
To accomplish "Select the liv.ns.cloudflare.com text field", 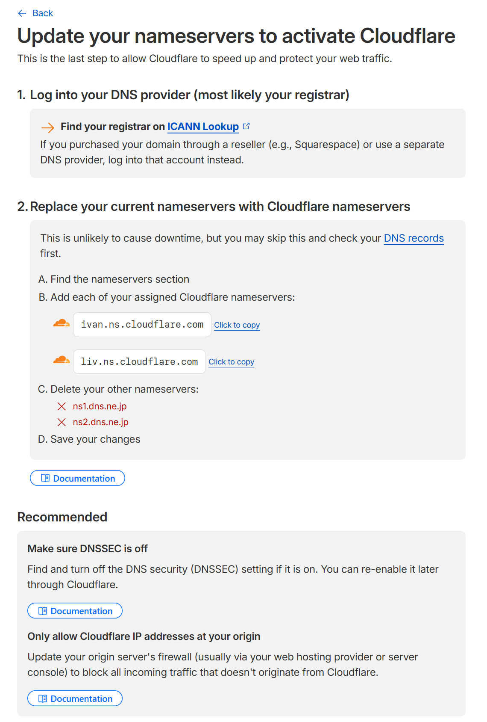I will tap(139, 361).
